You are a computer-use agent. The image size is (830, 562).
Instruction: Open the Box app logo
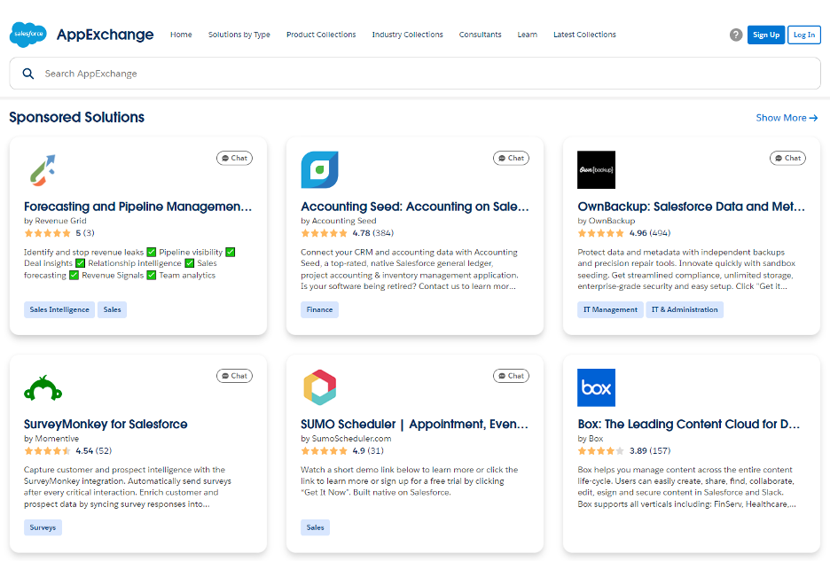(x=596, y=387)
